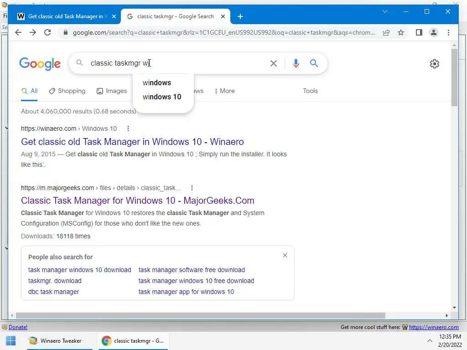This screenshot has width=467, height=350.
Task: Search task manager software free download
Action: click(x=192, y=270)
